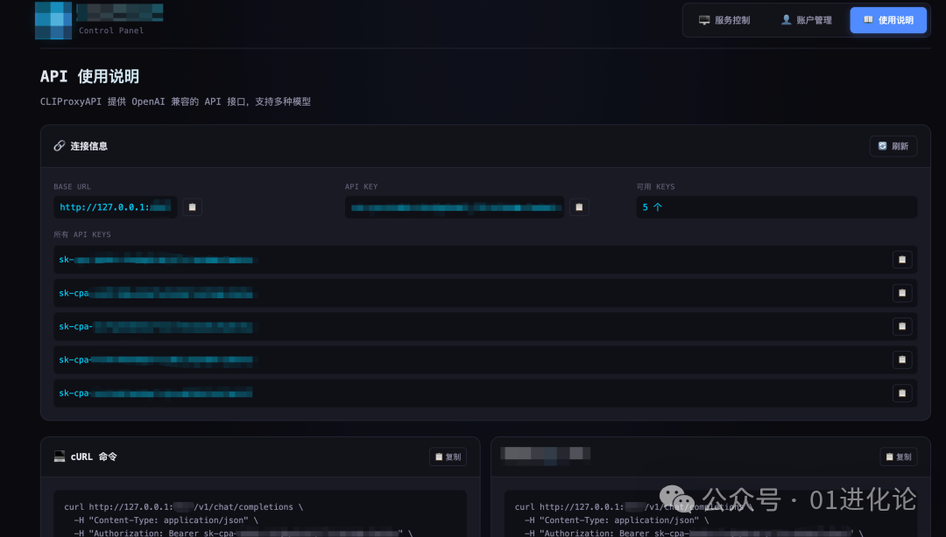946x537 pixels.
Task: Click the blurred API KEY value field
Action: (x=455, y=206)
